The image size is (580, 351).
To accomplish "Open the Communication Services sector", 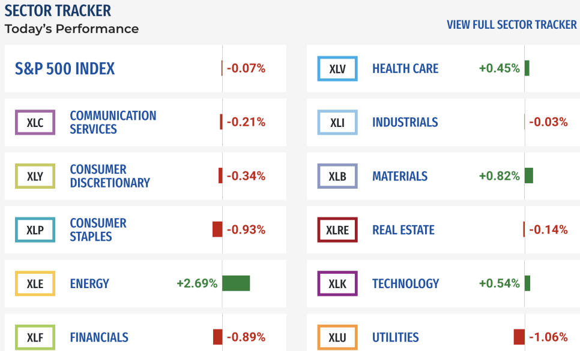I will (x=113, y=122).
